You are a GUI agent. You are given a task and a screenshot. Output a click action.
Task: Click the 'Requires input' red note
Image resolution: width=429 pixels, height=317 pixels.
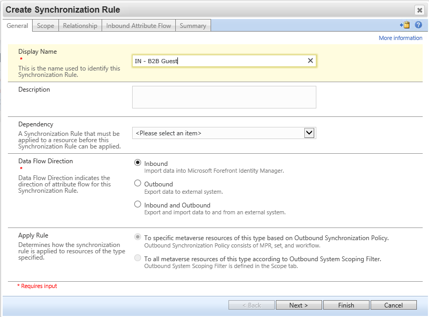(x=37, y=286)
